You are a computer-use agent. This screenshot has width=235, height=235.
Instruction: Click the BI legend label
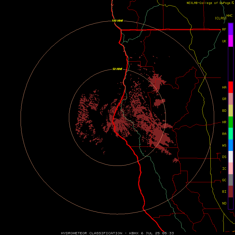[x=224, y=192]
